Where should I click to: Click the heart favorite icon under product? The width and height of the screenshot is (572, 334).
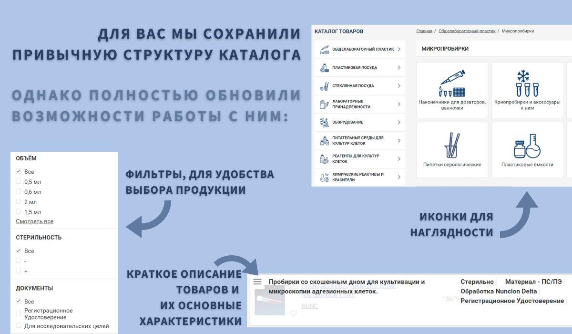(x=293, y=313)
